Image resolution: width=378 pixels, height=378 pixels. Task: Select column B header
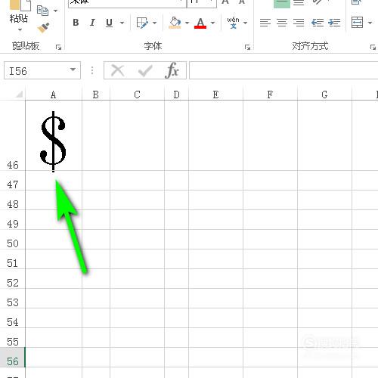point(96,94)
